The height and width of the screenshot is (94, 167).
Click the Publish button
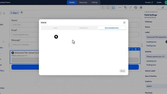point(159,2)
